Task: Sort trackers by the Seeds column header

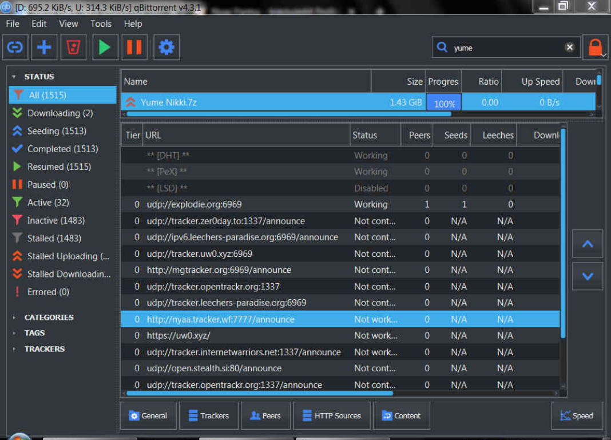Action: tap(451, 135)
